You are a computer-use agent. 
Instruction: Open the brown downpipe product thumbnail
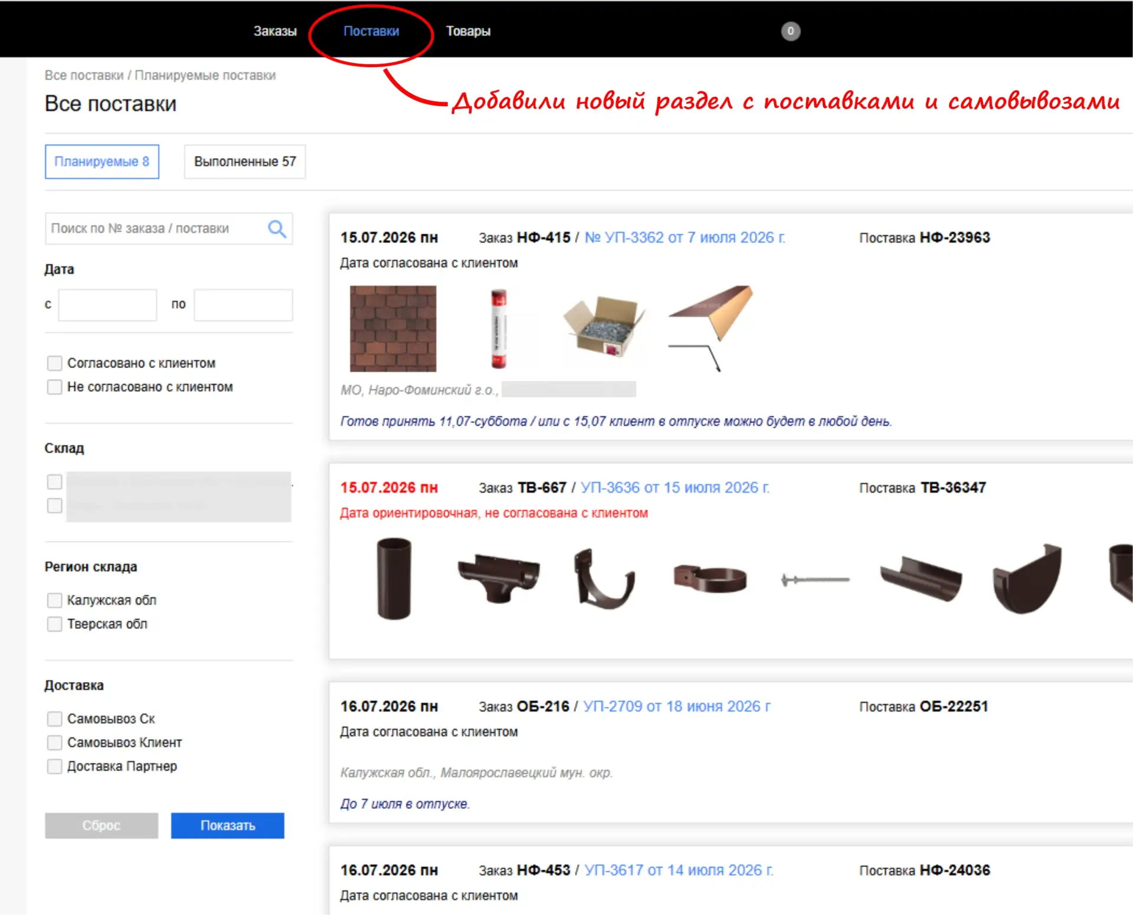394,578
